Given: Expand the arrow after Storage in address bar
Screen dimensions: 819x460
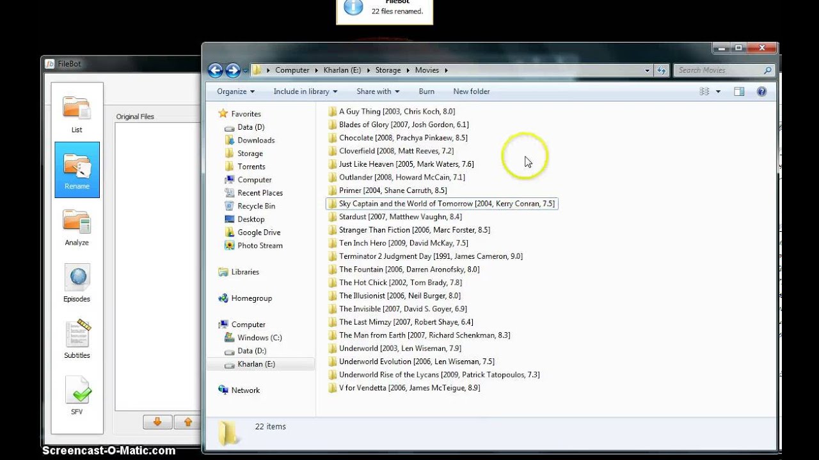Looking at the screenshot, I should click(407, 70).
